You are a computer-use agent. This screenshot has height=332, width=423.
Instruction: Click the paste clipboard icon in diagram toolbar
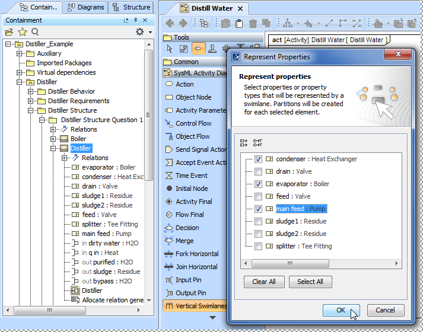[x=239, y=24]
